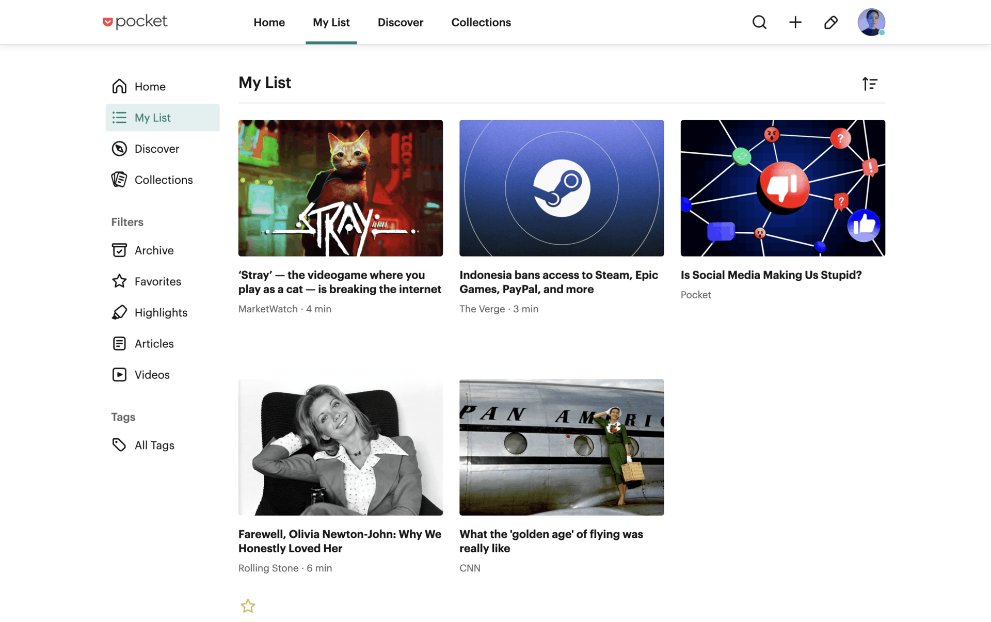This screenshot has height=622, width=991.
Task: Open the search magnifier icon
Action: click(759, 22)
